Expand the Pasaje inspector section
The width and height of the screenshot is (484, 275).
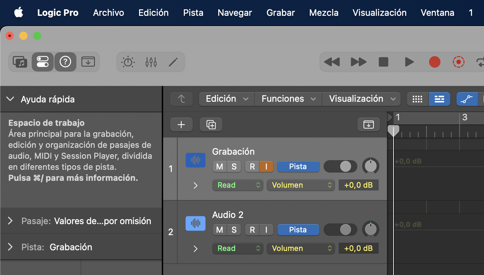10,221
